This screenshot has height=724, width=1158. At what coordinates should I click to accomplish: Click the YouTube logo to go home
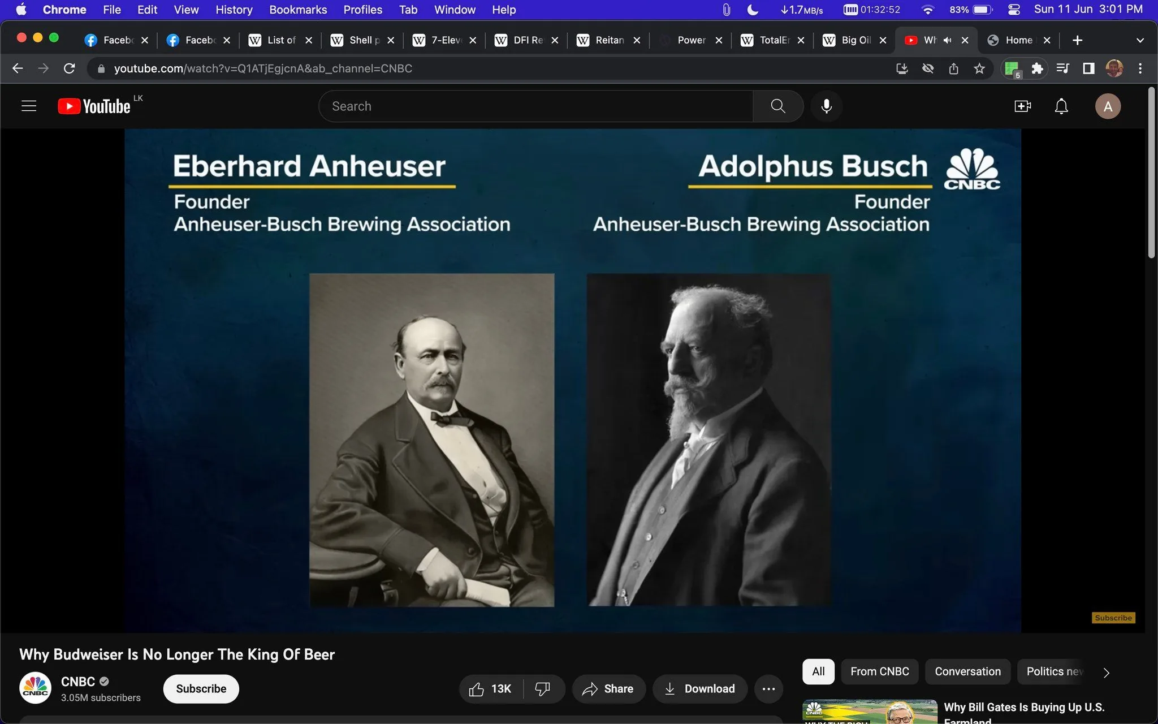[94, 106]
